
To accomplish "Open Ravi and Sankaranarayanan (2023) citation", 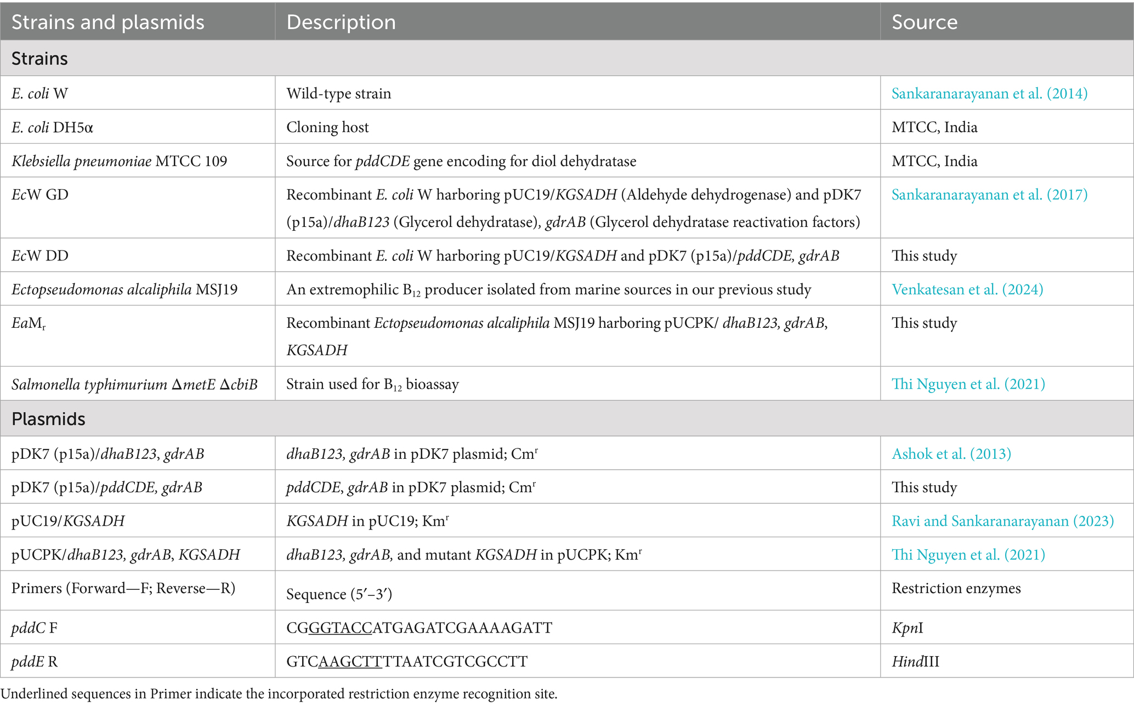I will 1002,521.
